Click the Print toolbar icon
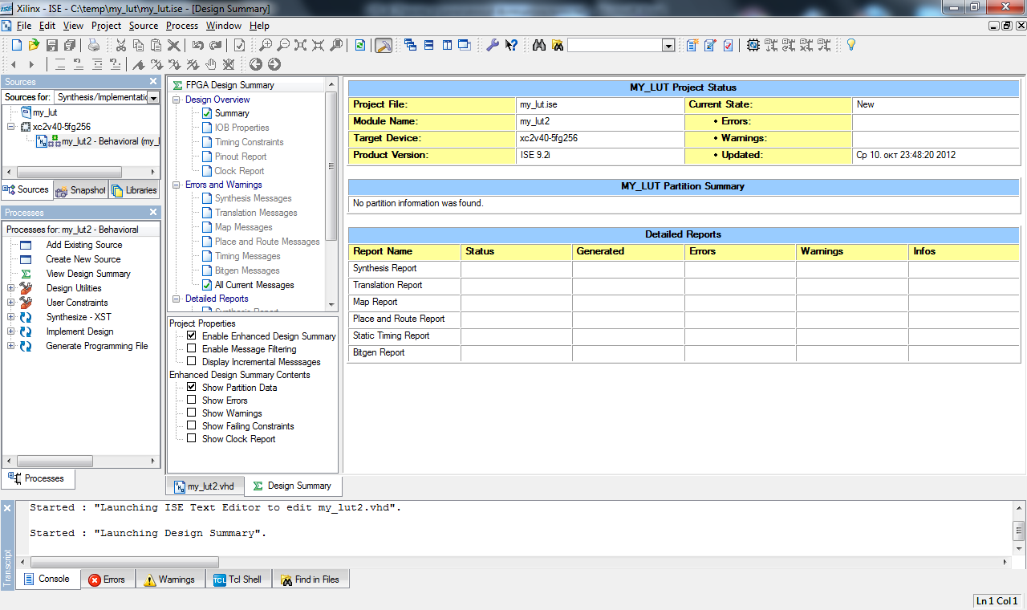 pyautogui.click(x=94, y=46)
